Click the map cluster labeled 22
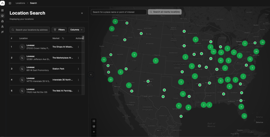This screenshot has height=137, width=270. 110,79
